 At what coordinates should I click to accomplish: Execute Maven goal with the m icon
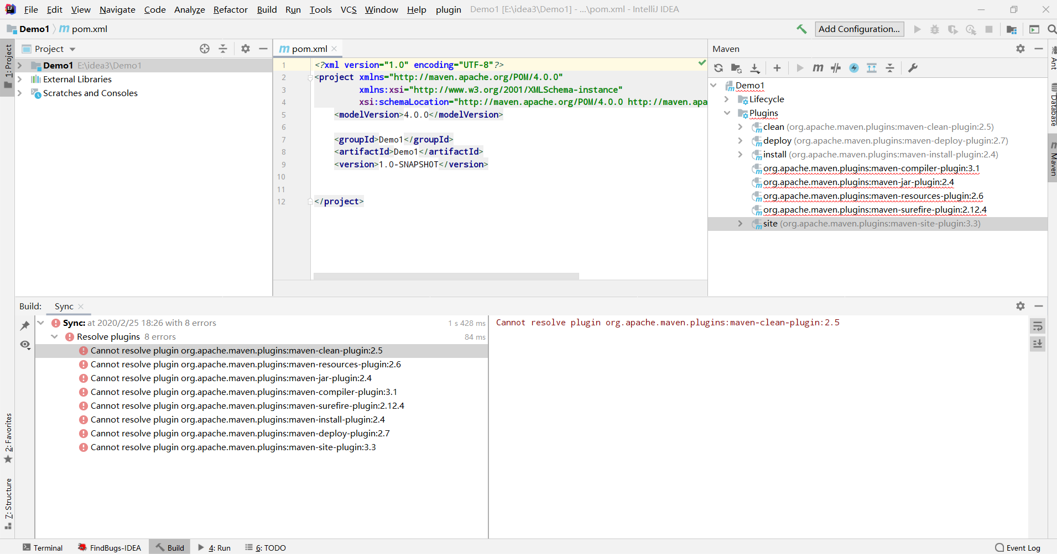click(x=818, y=68)
